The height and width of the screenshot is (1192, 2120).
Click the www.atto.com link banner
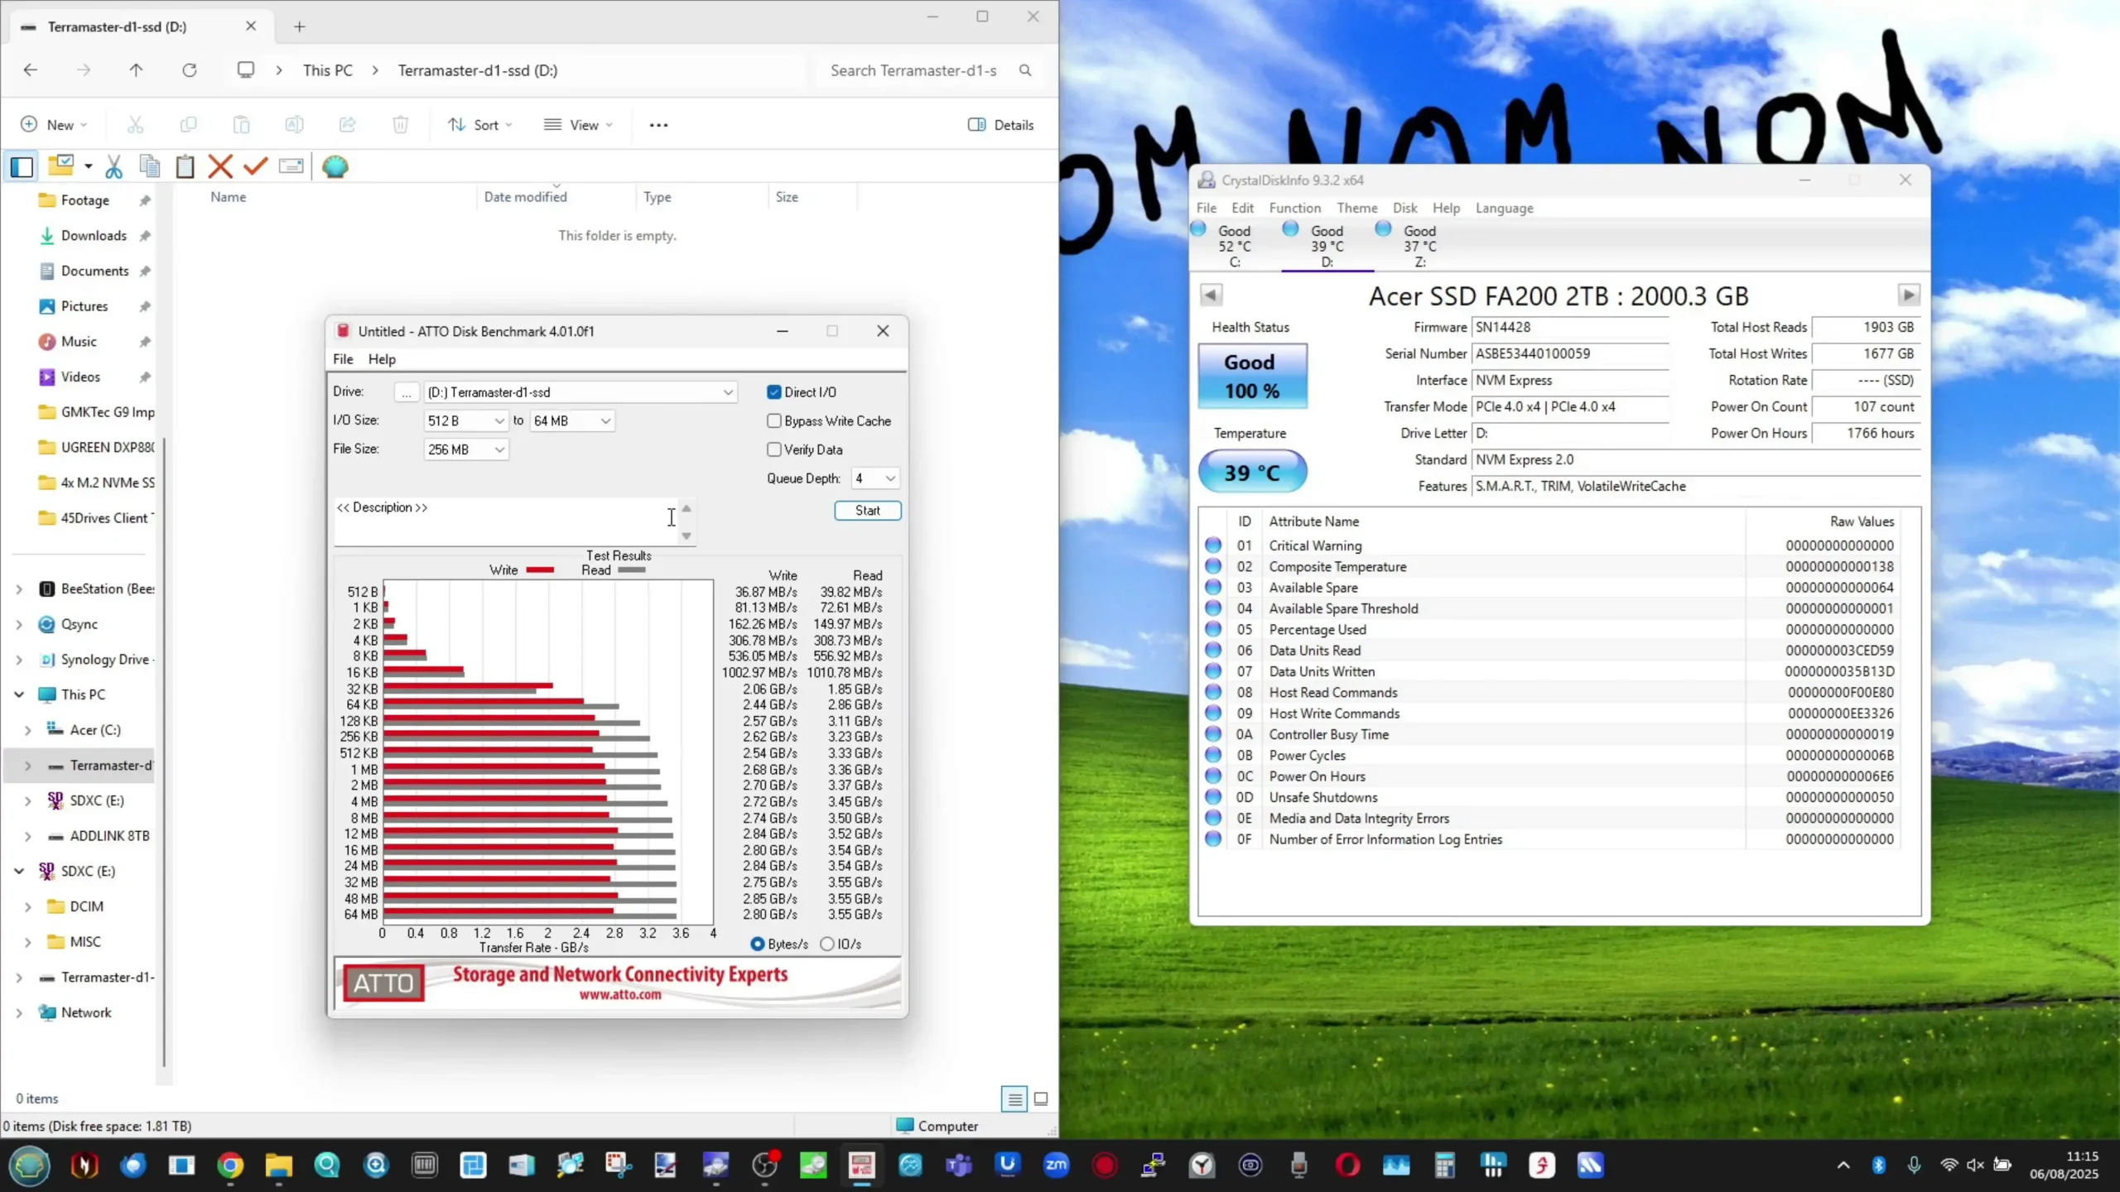(619, 983)
